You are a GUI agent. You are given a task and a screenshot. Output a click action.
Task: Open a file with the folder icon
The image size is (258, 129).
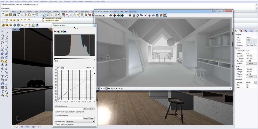(7, 15)
